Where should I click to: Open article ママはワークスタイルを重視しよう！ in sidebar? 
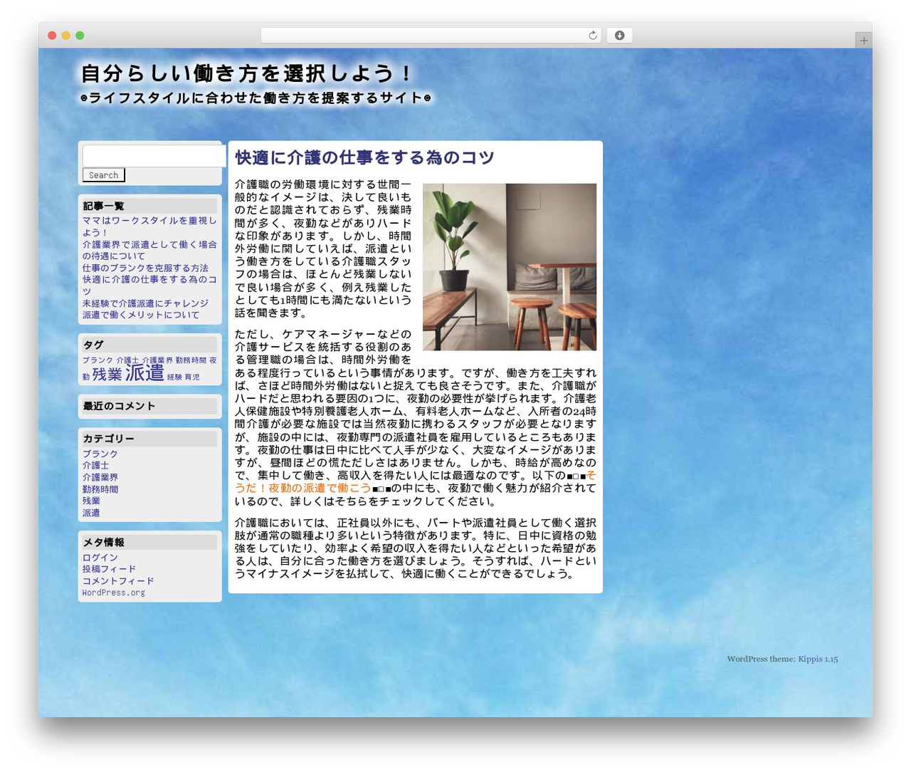pyautogui.click(x=149, y=226)
